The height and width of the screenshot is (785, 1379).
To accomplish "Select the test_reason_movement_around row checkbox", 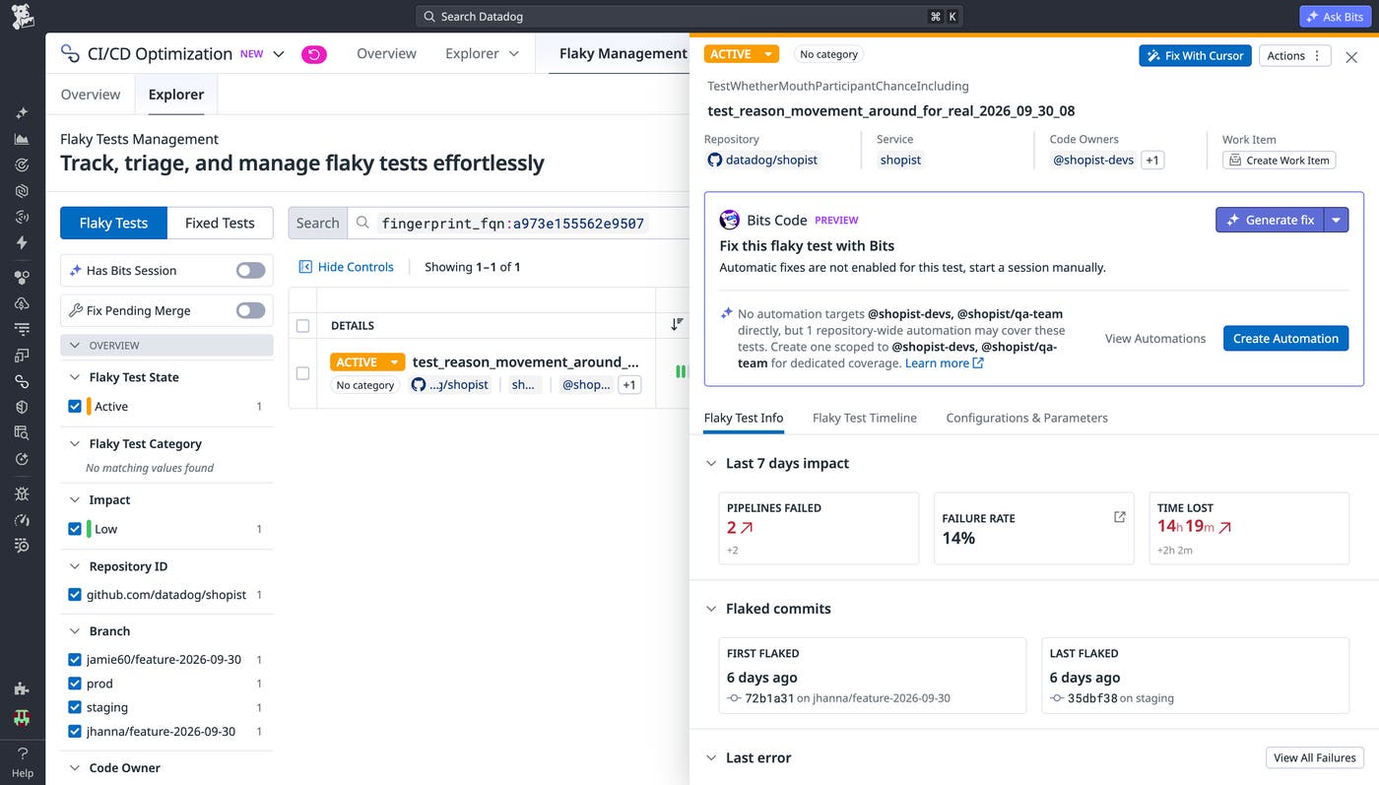I will click(302, 373).
